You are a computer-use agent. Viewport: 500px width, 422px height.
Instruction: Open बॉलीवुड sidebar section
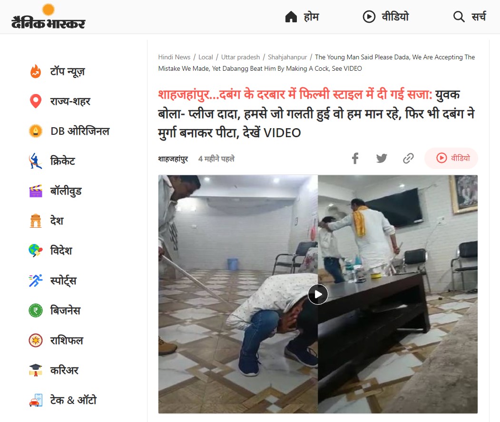coord(66,191)
